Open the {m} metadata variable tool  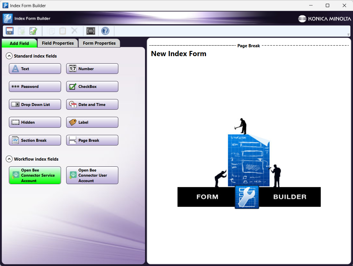click(x=91, y=31)
